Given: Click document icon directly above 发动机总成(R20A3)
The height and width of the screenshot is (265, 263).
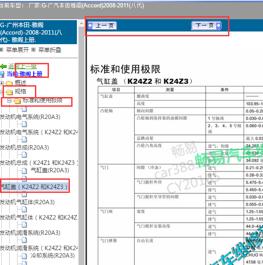Looking at the screenshot, I should [x=24, y=139].
